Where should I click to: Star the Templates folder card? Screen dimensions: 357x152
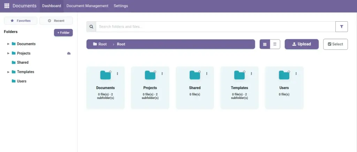click(x=244, y=71)
